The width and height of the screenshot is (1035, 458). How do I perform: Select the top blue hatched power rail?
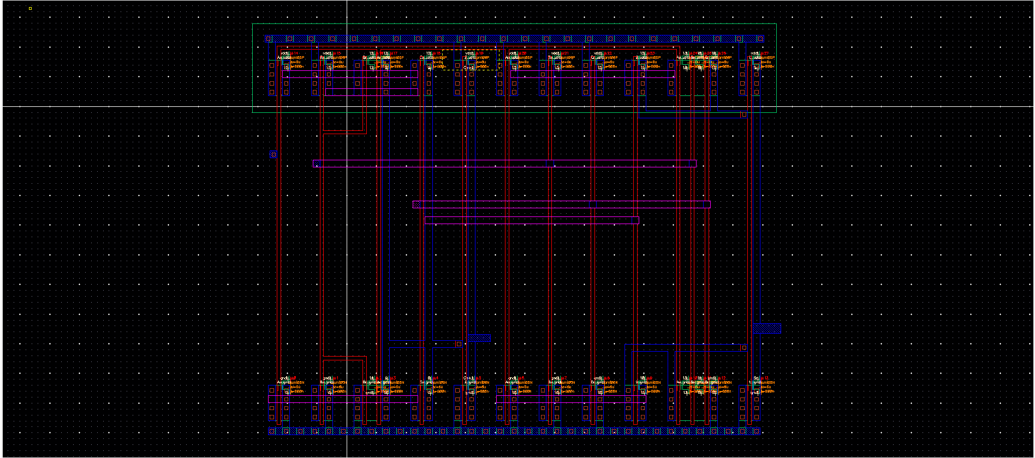pyautogui.click(x=514, y=39)
